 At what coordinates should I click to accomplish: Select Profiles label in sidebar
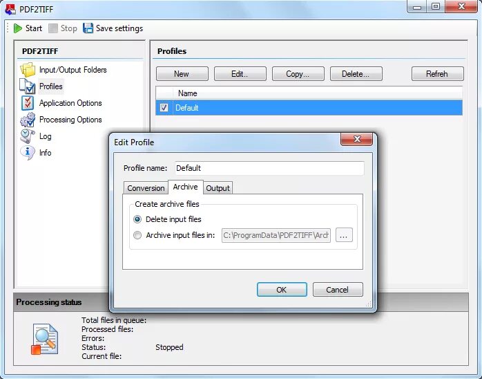(x=50, y=86)
